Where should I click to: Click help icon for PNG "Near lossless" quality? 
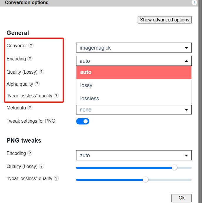(56, 178)
